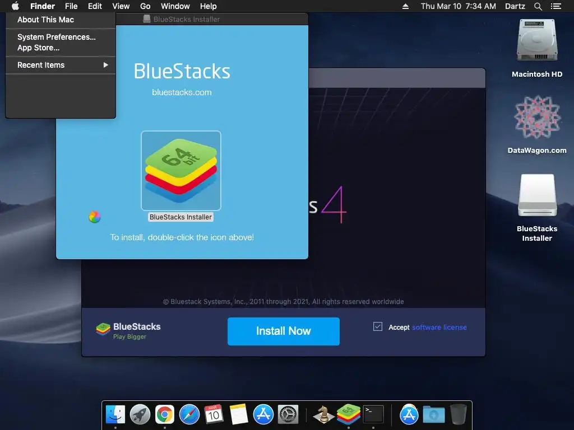Open System Preferences gear in the Dock
Image resolution: width=574 pixels, height=430 pixels.
click(x=288, y=414)
